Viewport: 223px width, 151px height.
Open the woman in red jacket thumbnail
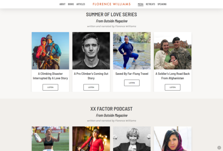pyautogui.click(x=91, y=139)
